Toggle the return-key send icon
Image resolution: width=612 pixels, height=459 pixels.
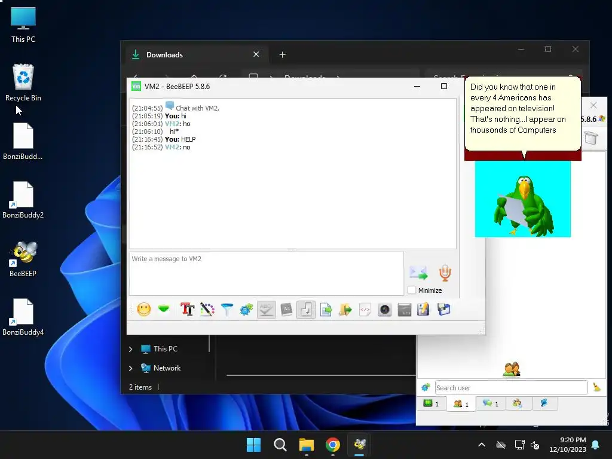tap(305, 310)
